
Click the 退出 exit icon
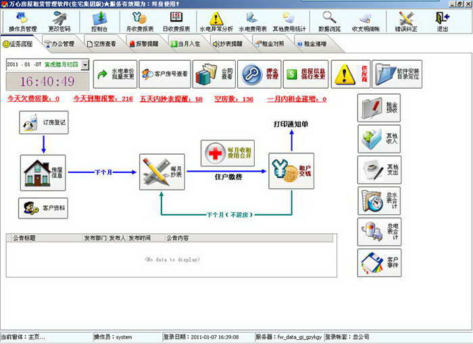[442, 22]
